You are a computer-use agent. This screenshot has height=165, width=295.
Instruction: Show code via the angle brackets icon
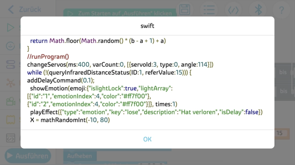point(233,10)
